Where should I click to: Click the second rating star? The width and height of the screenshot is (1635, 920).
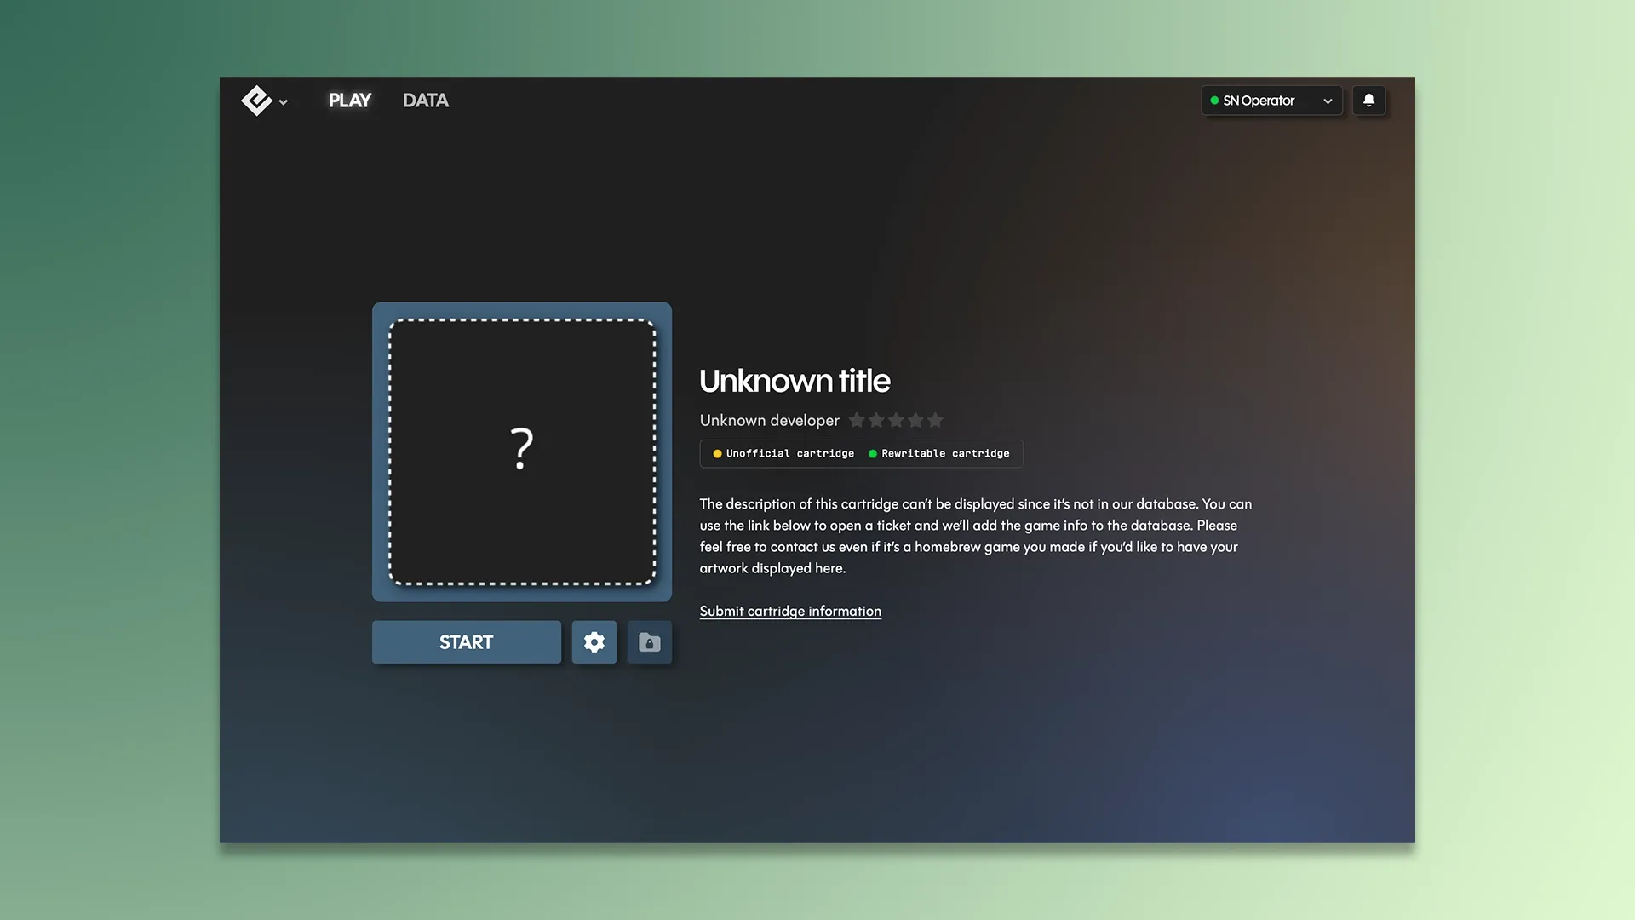[x=876, y=420]
